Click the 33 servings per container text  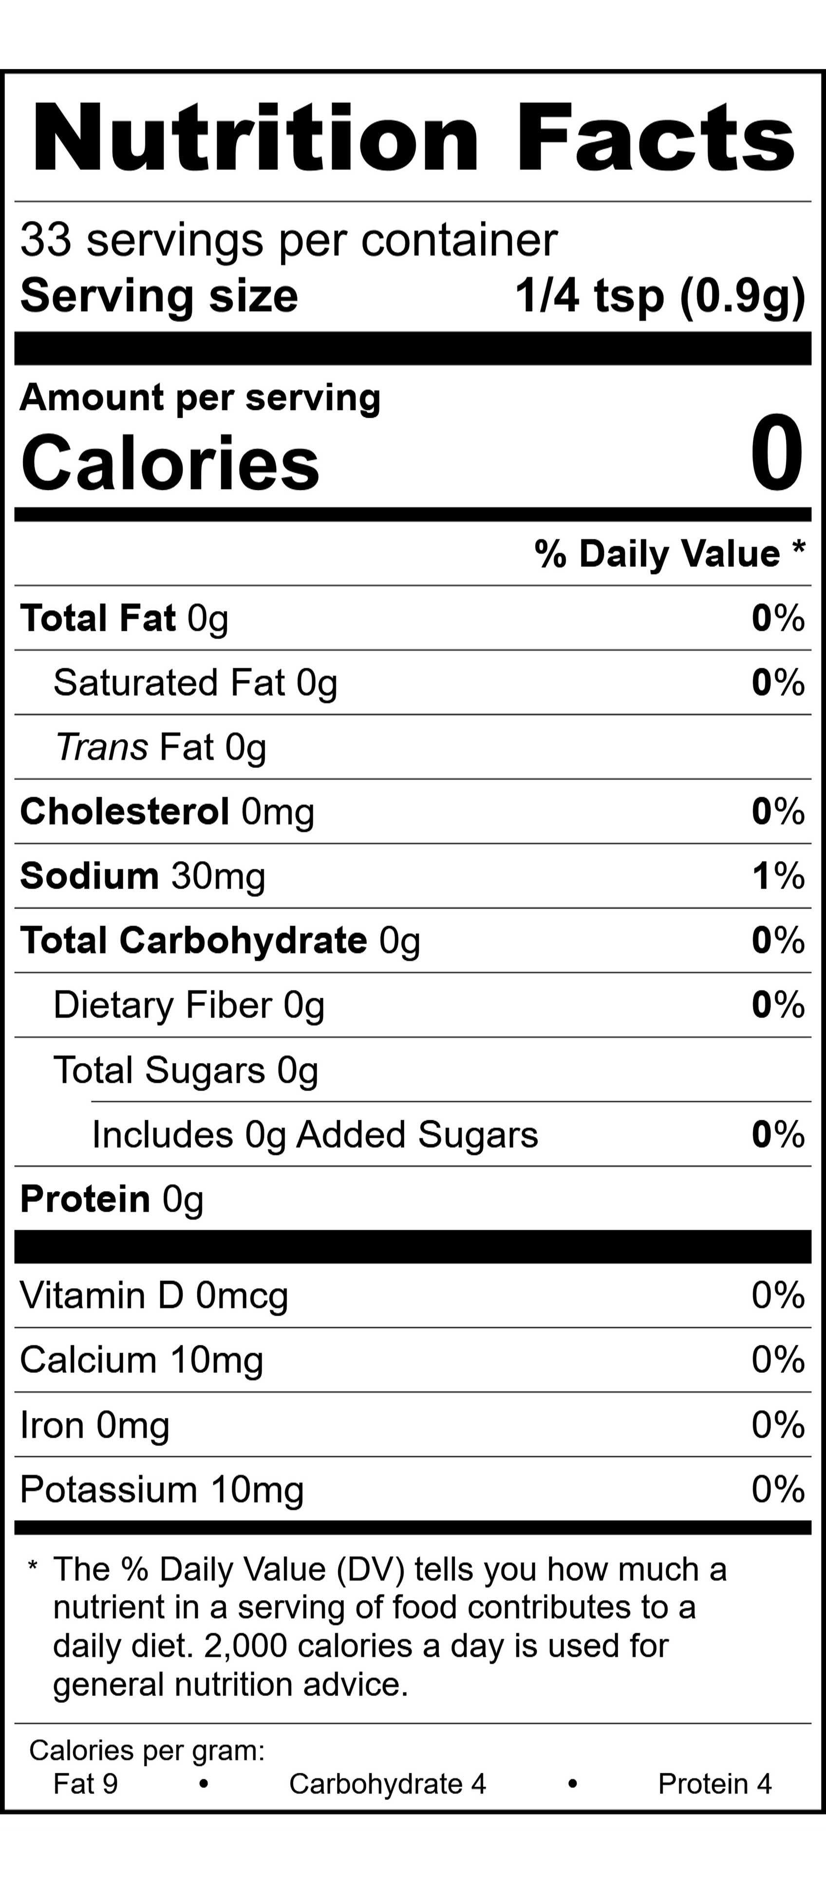click(288, 240)
